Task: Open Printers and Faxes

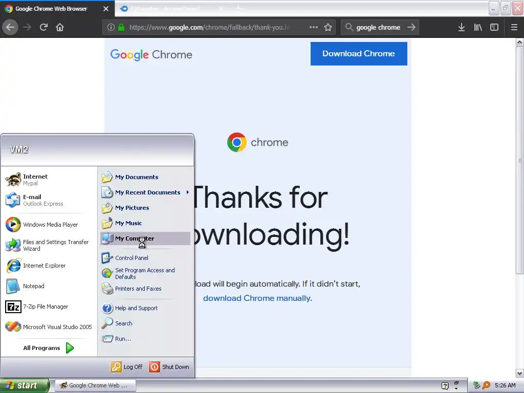Action: click(145, 289)
